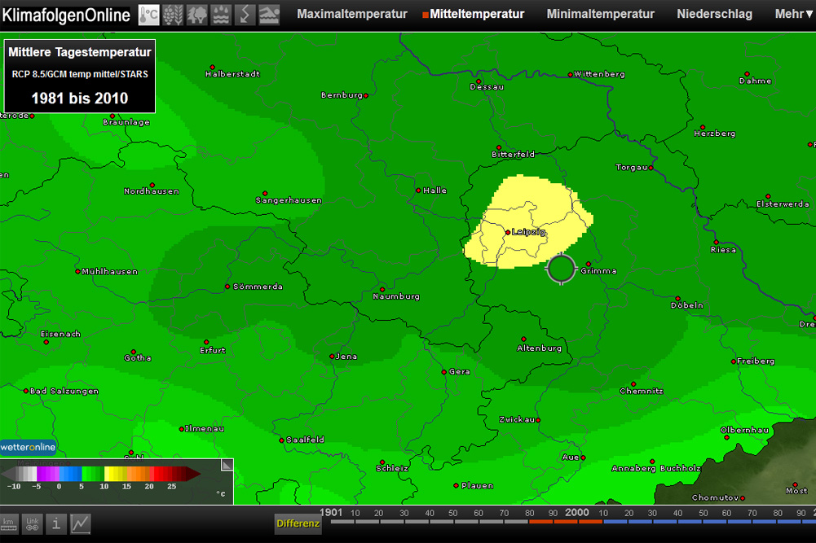Open the diagram chart icon
Image resolution: width=816 pixels, height=543 pixels.
click(x=81, y=523)
